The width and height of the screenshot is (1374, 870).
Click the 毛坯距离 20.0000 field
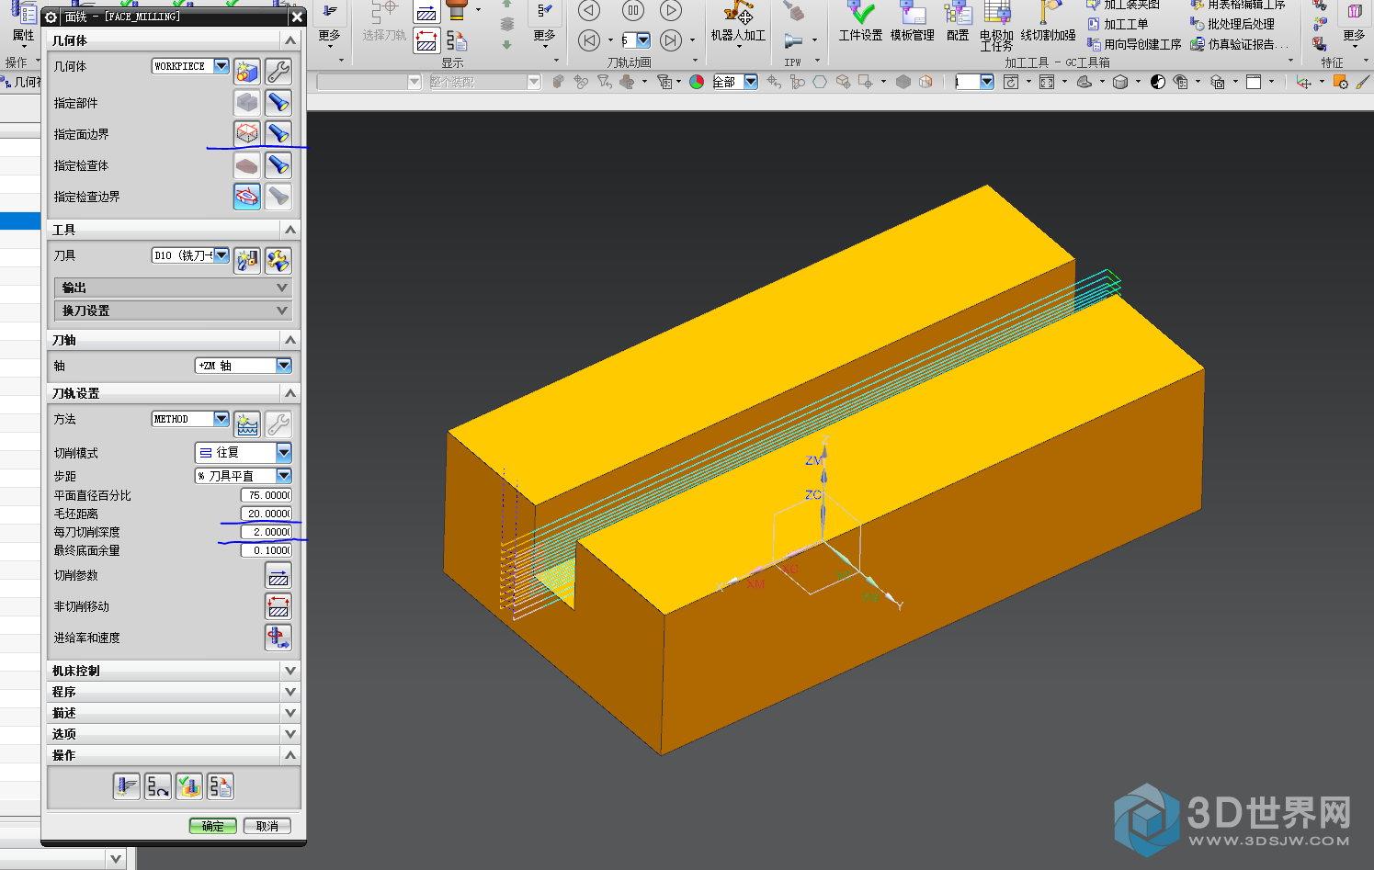pos(267,514)
